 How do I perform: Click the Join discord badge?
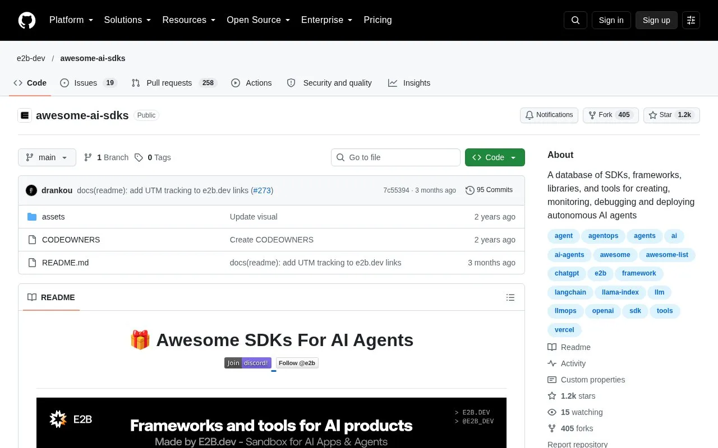coord(248,363)
